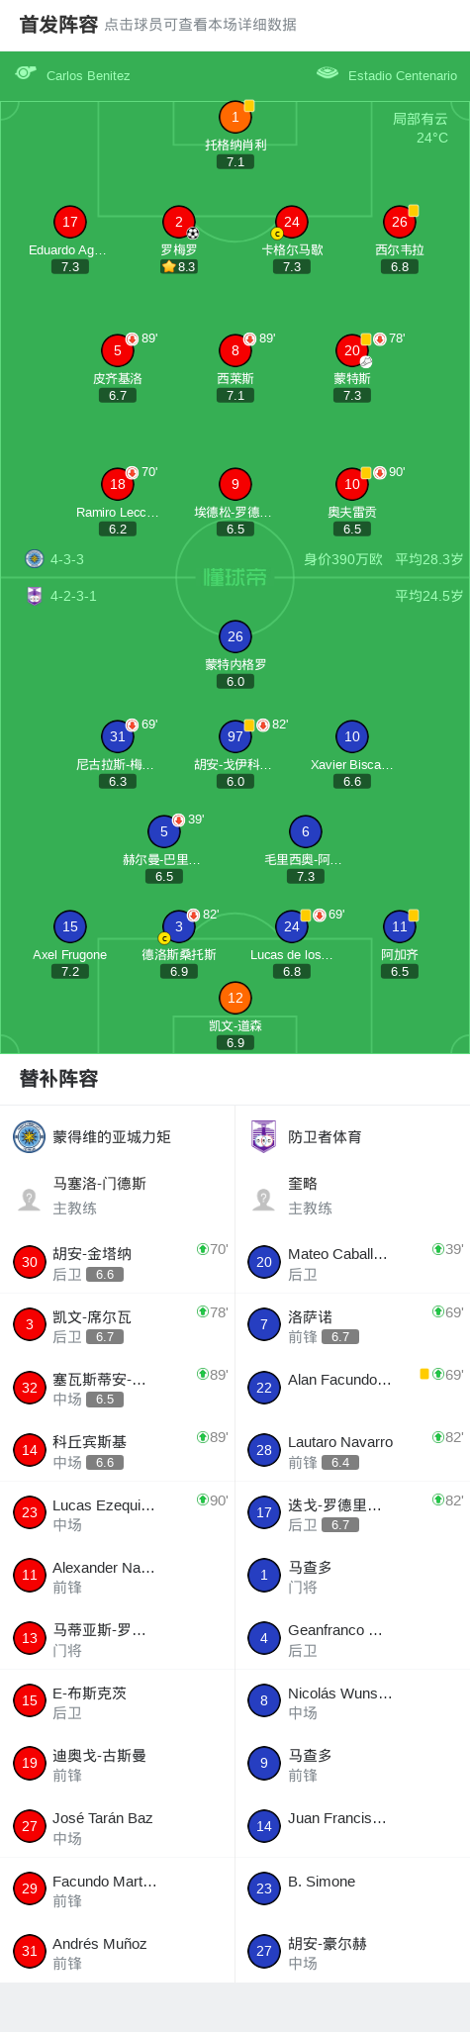Open blue team head coach avatar
The width and height of the screenshot is (470, 2032).
click(264, 1200)
